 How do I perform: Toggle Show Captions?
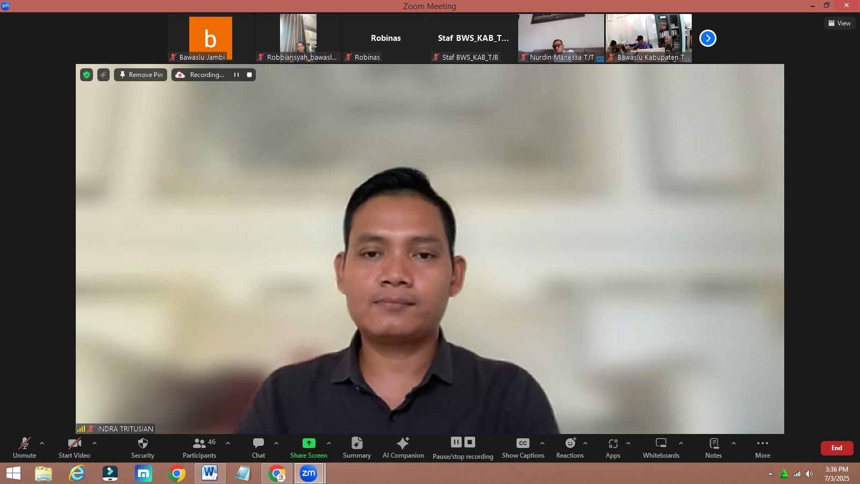click(x=523, y=444)
